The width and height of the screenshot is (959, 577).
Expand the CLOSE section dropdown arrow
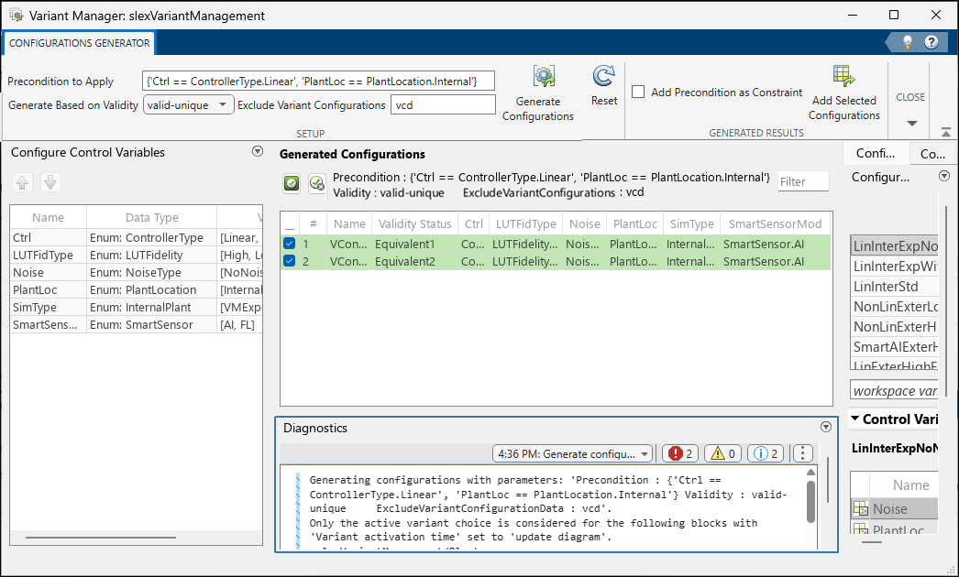click(x=912, y=124)
